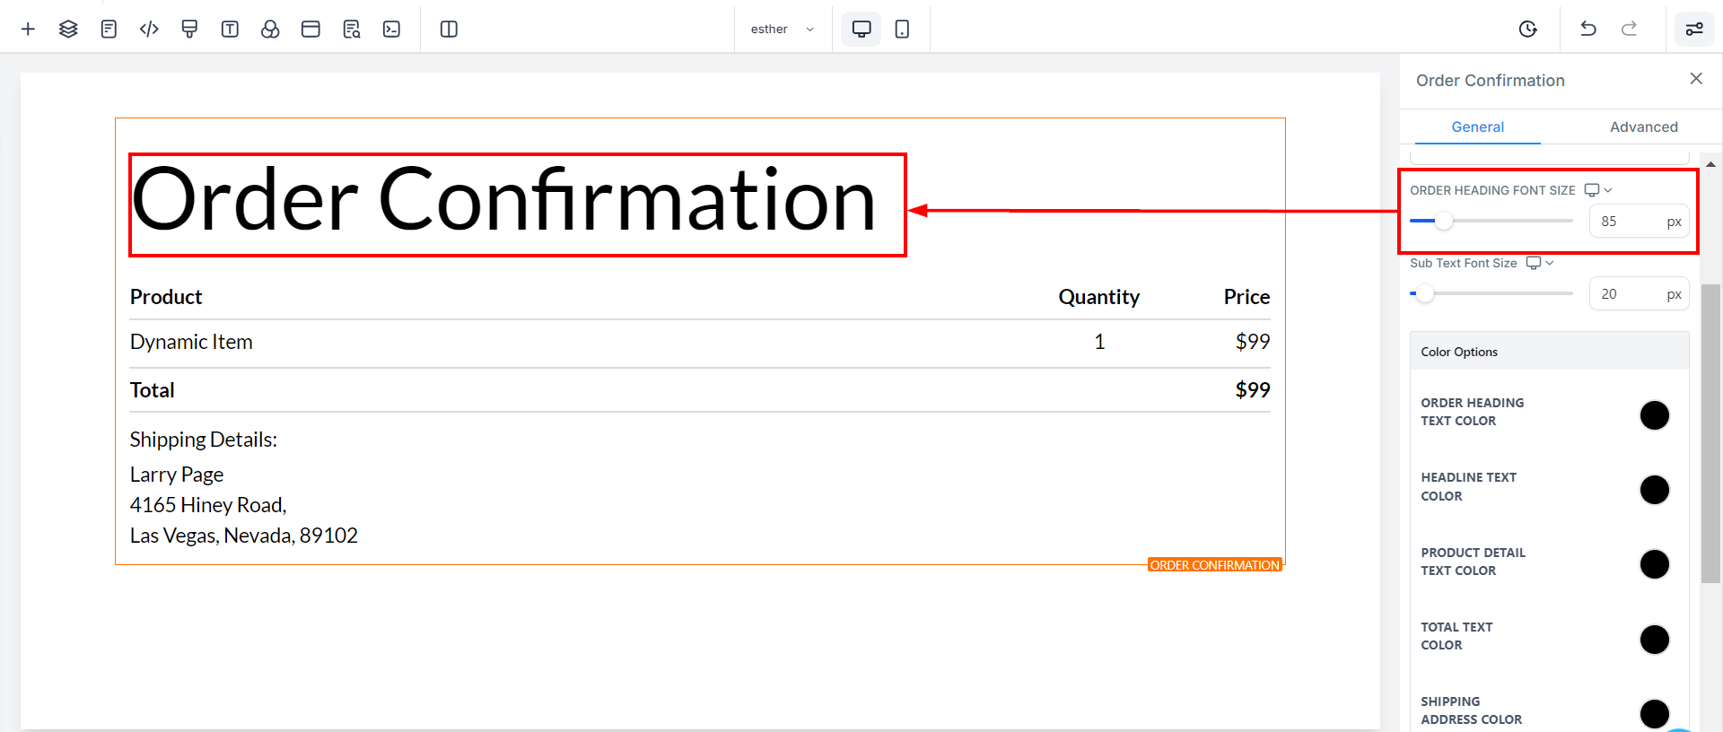This screenshot has height=732, width=1723.
Task: Click the name Larry Page
Action: coord(177,475)
